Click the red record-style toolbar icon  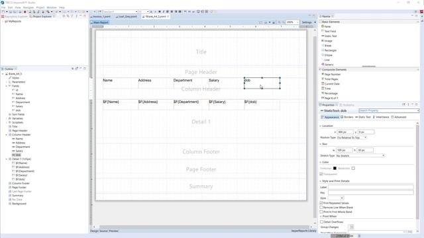tap(25, 12)
